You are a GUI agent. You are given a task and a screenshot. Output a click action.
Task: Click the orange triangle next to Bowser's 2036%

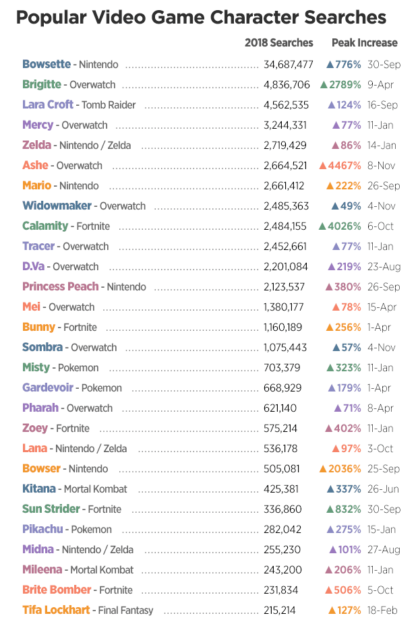[323, 469]
